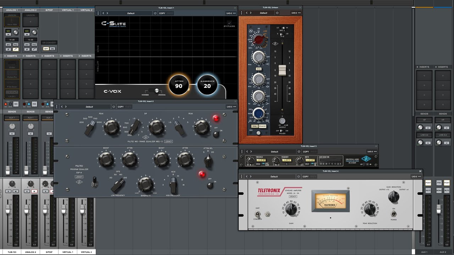
Task: Toggle power button in Pultec Insert 2 toolbar
Action: tap(113, 107)
